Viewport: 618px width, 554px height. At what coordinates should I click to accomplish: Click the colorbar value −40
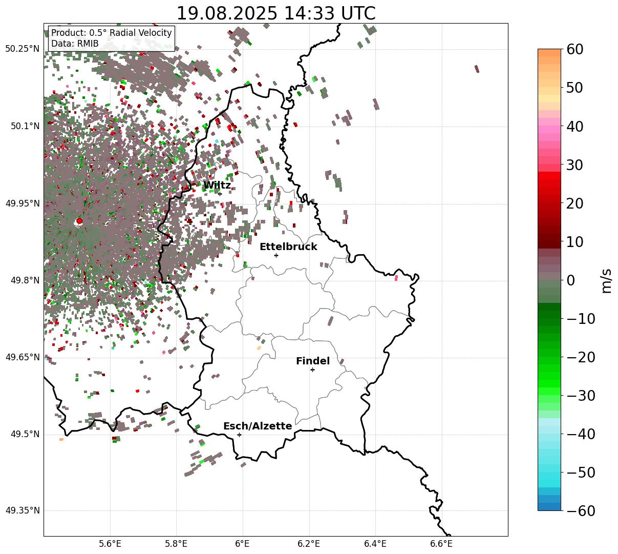coord(581,434)
